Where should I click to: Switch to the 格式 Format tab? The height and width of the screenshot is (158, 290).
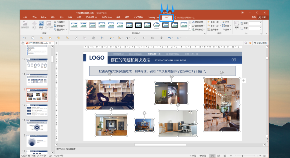click(x=167, y=17)
